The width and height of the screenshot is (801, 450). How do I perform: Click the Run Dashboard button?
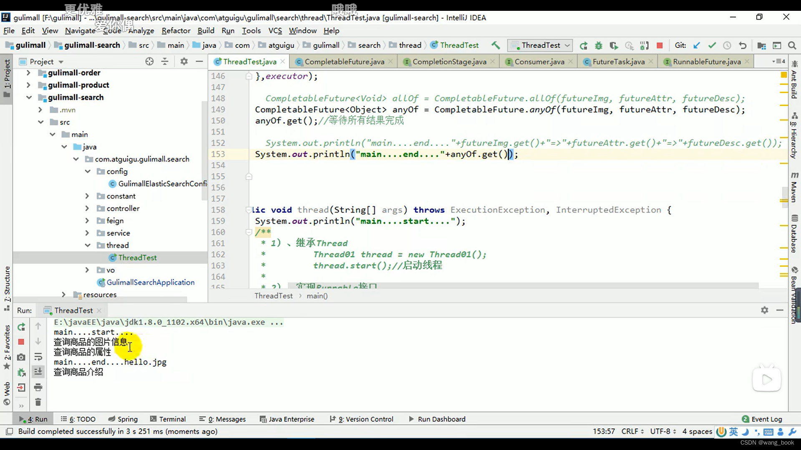(442, 419)
